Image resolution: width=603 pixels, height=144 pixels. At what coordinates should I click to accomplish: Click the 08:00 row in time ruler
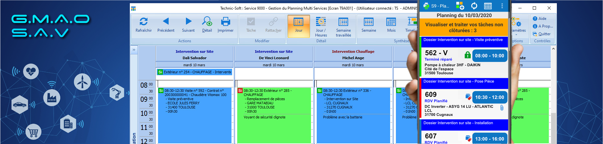147,85
